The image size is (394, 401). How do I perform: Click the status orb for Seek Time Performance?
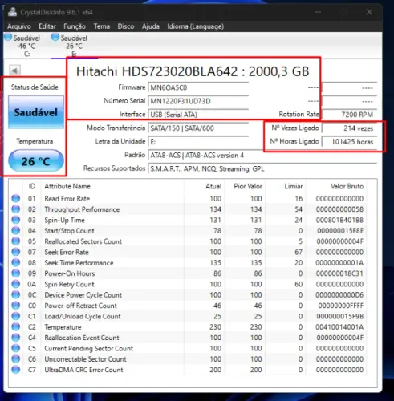click(x=16, y=262)
